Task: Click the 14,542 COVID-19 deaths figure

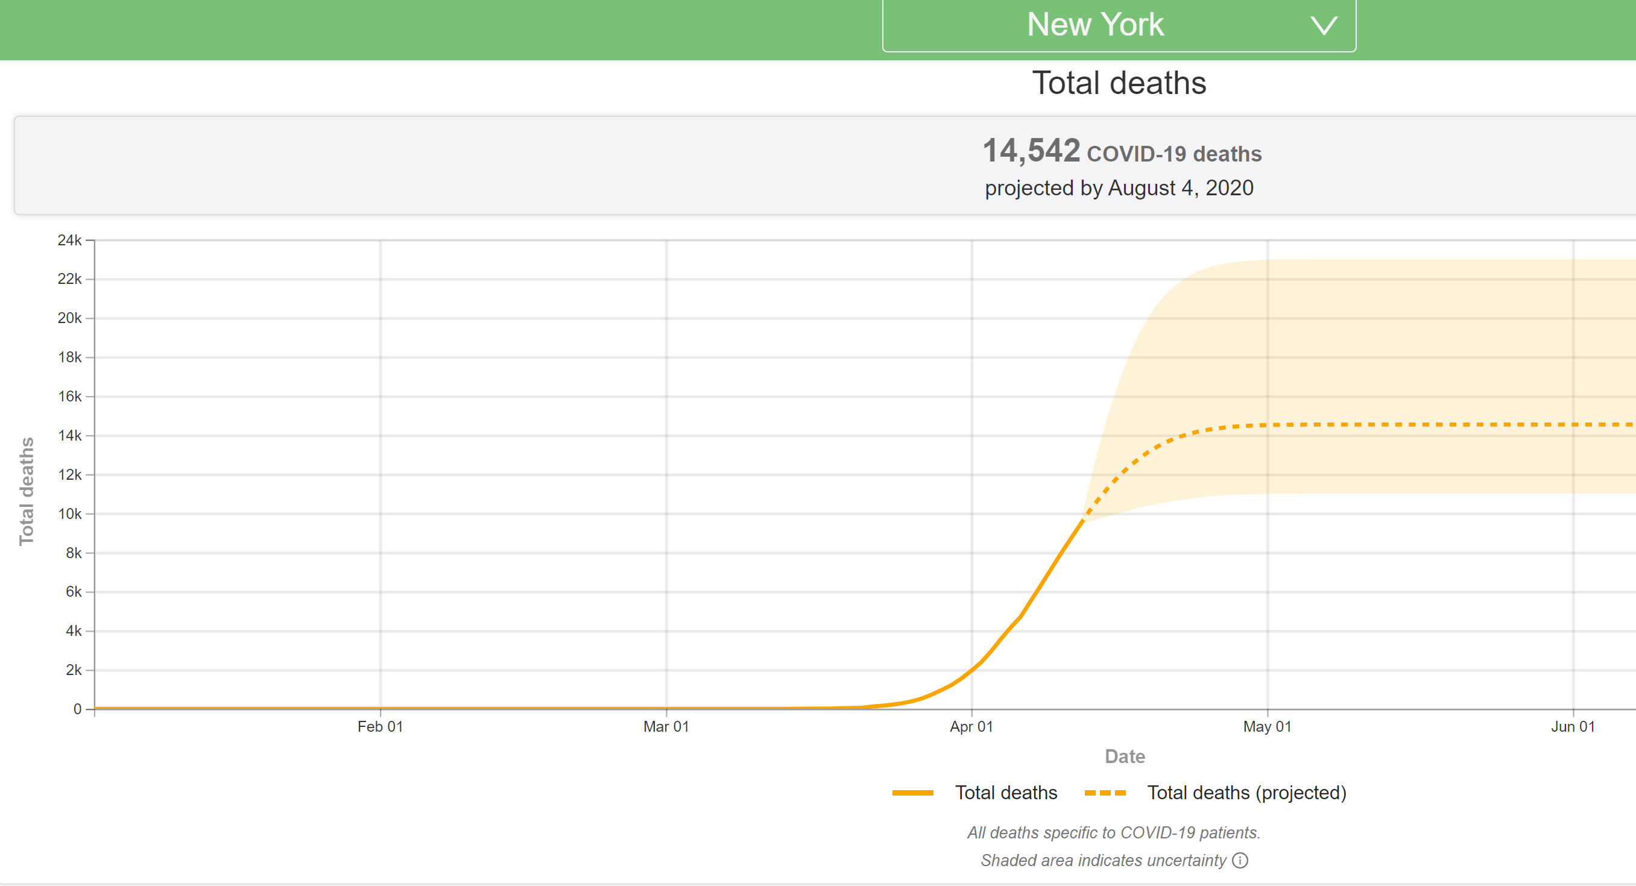Action: (x=1122, y=152)
